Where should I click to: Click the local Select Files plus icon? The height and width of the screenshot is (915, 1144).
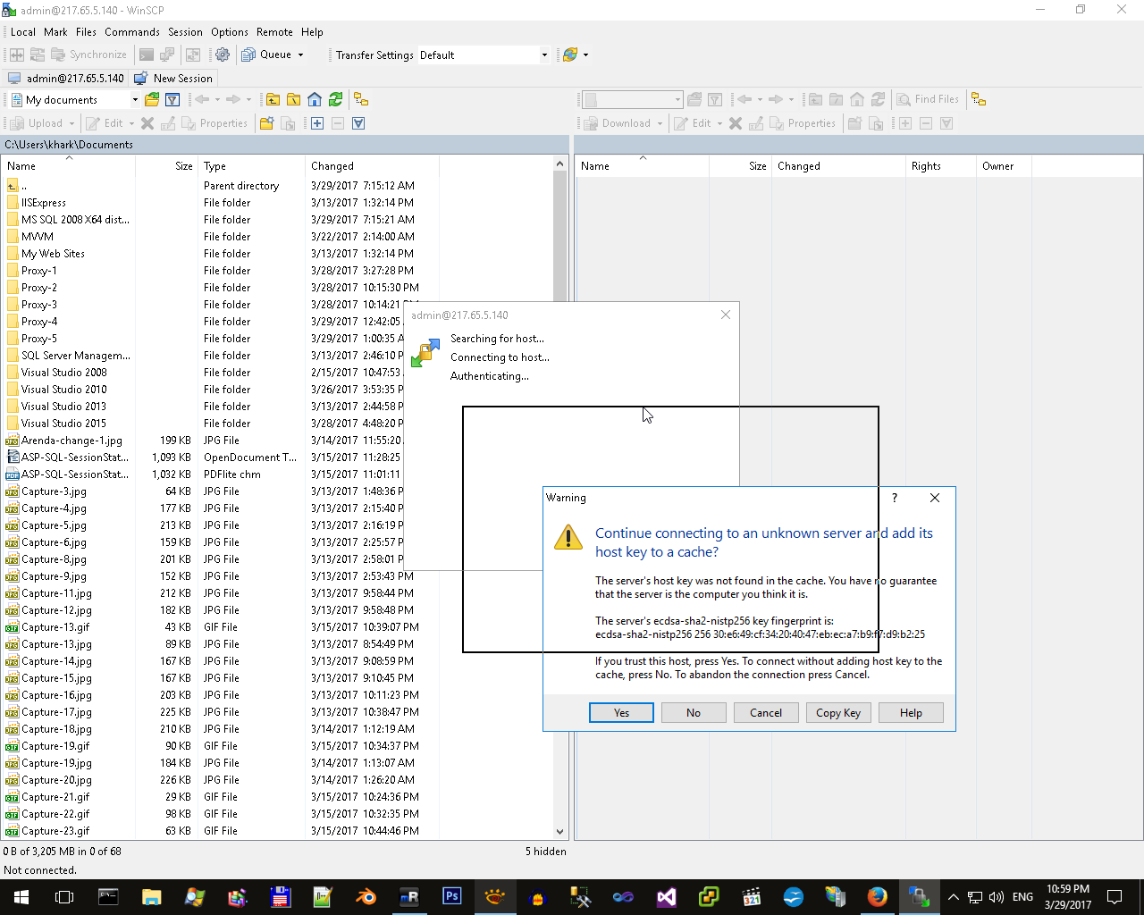click(x=317, y=123)
